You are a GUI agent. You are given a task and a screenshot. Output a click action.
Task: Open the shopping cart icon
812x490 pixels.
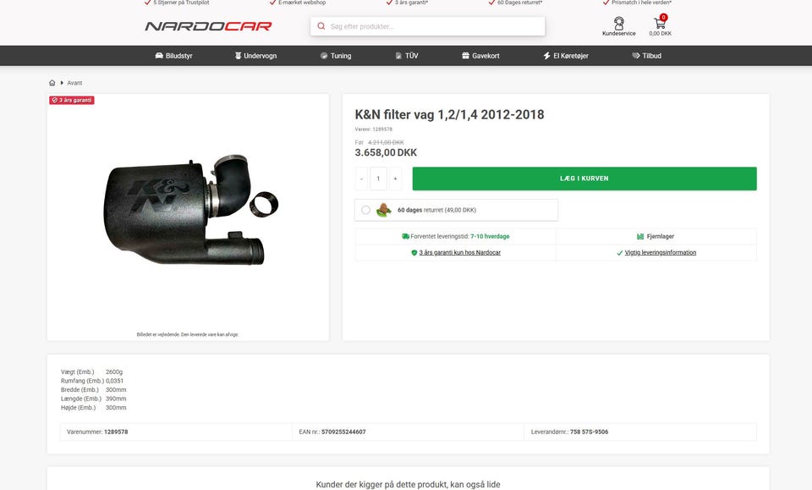click(x=660, y=23)
